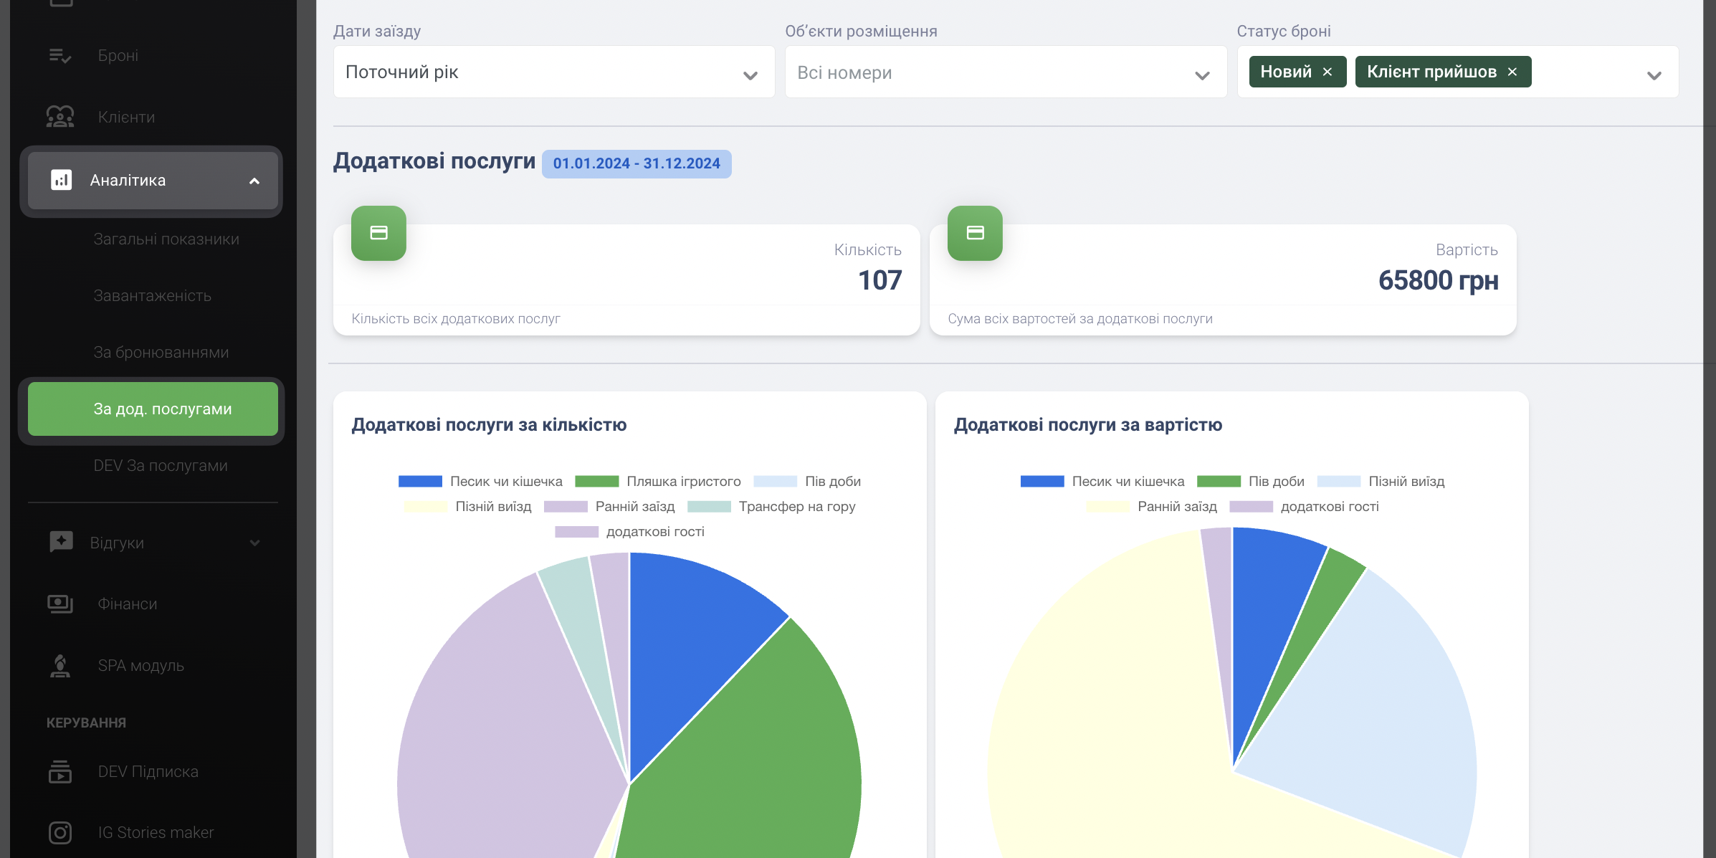Image resolution: width=1716 pixels, height=858 pixels.
Task: Remove the Клієнт прийшов status tag
Action: (1512, 72)
